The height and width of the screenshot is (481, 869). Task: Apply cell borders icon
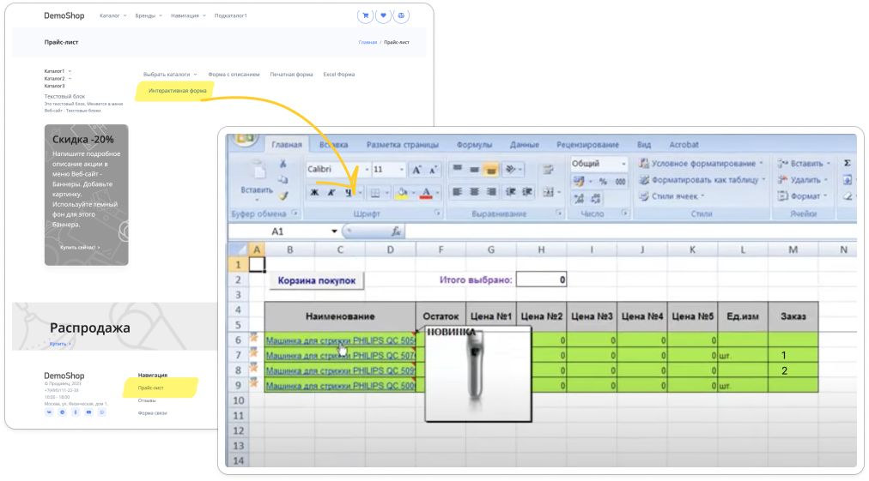click(375, 193)
